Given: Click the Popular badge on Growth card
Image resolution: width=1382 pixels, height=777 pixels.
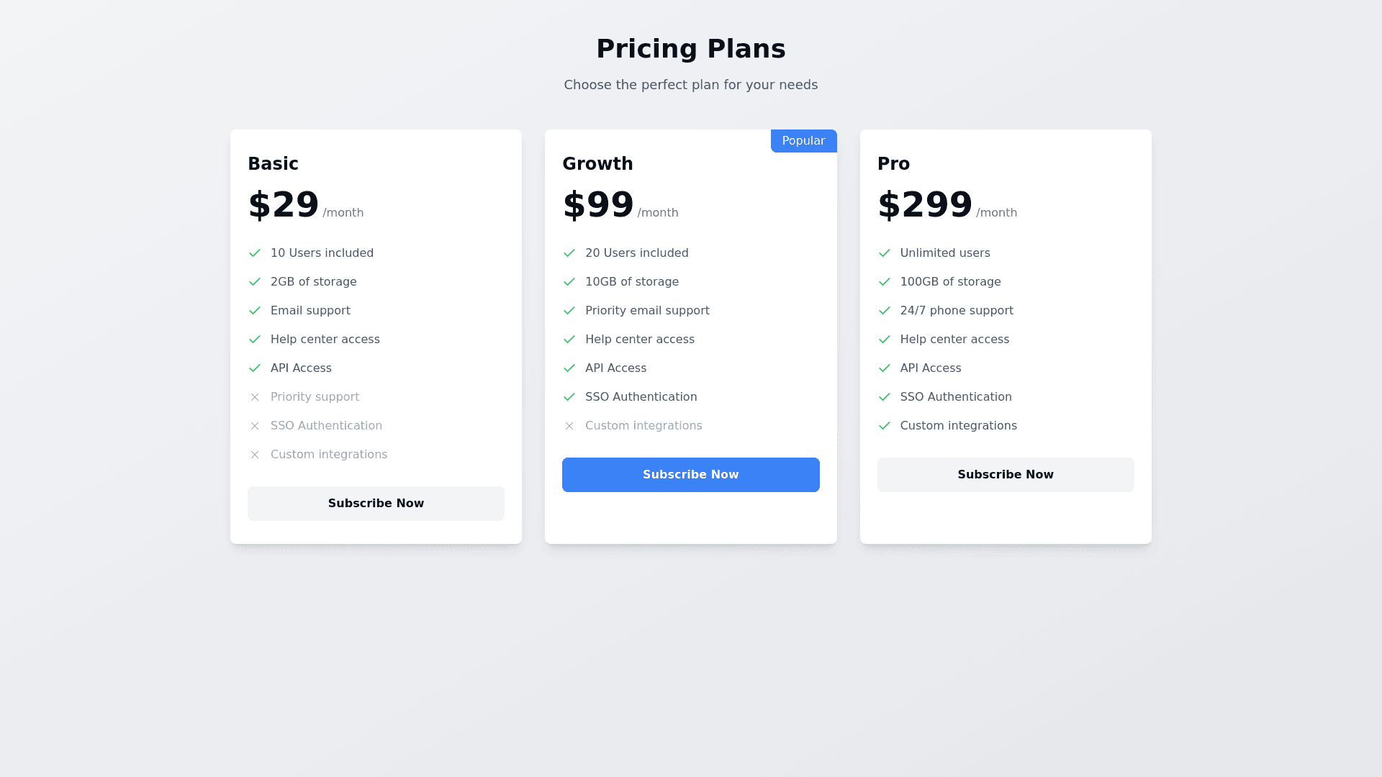Looking at the screenshot, I should click(x=803, y=141).
